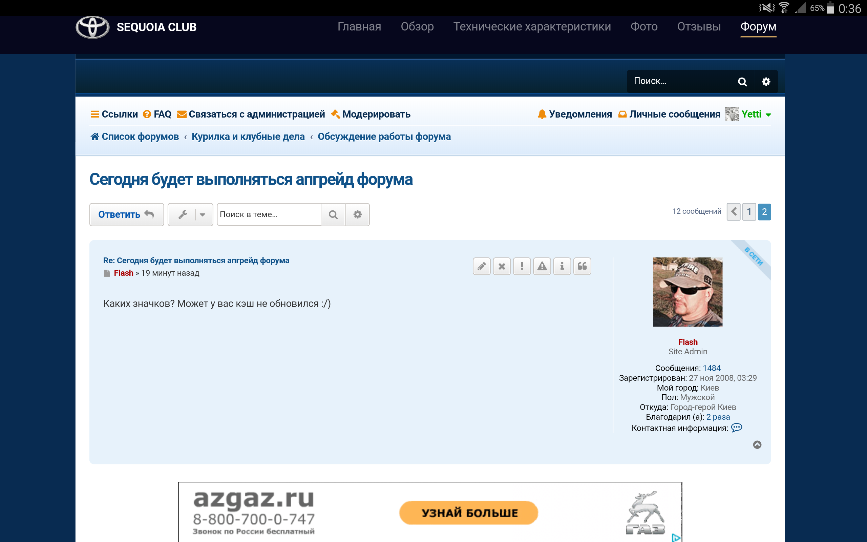
Task: Open advanced search gear in the header
Action: tap(766, 82)
